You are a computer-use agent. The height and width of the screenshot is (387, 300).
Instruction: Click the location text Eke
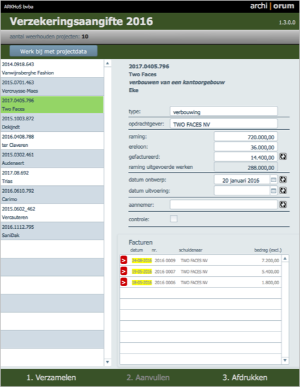tap(134, 90)
